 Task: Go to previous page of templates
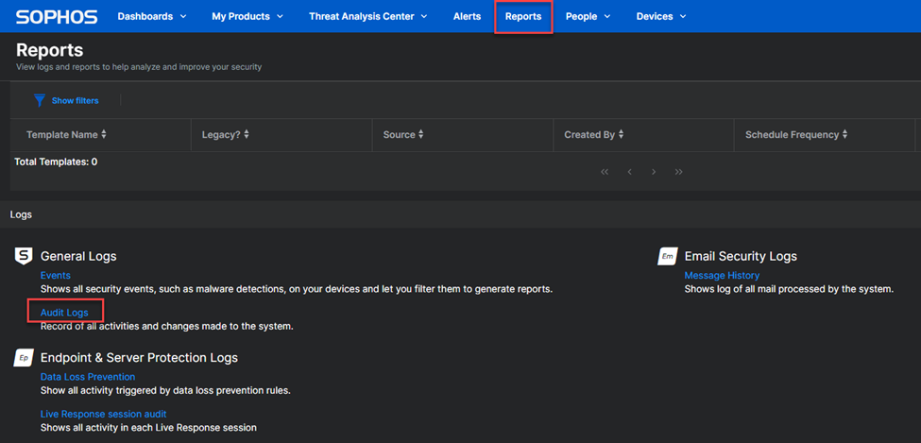pyautogui.click(x=629, y=172)
